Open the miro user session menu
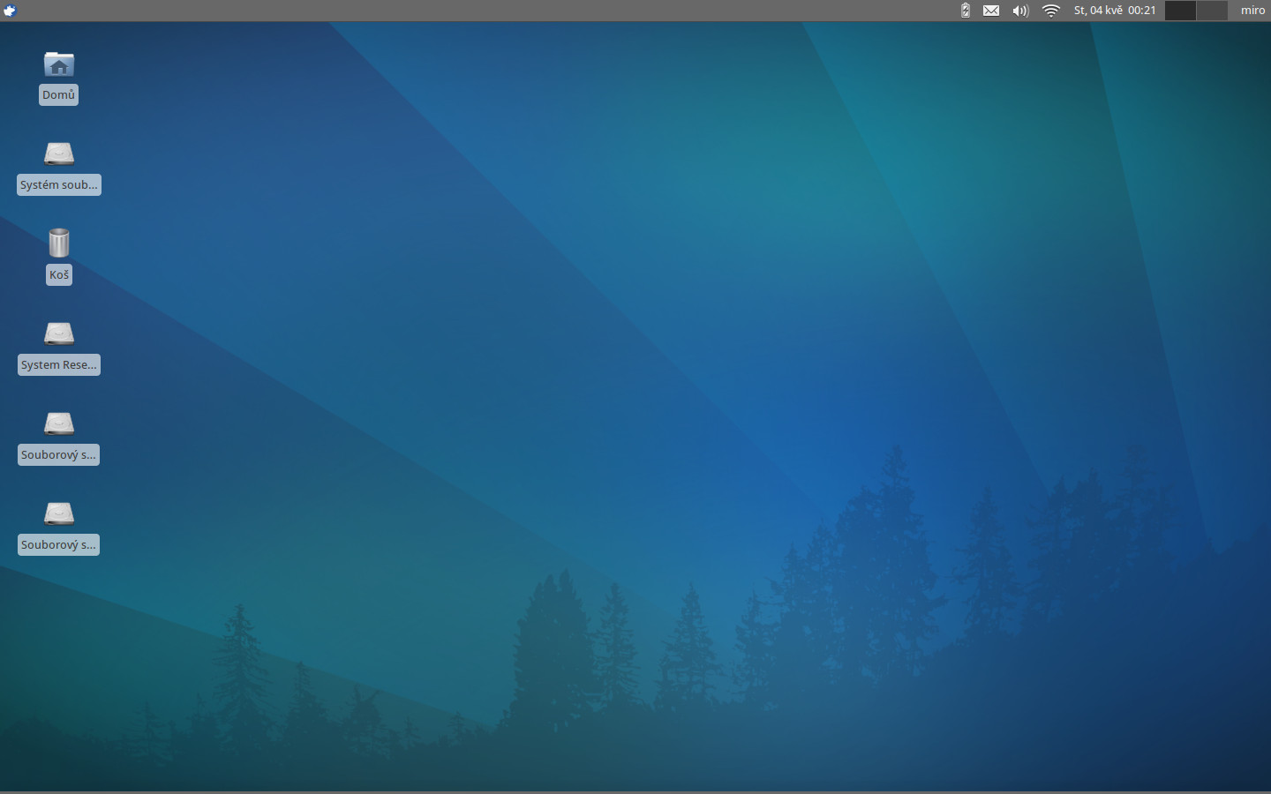This screenshot has width=1271, height=794. click(1252, 11)
